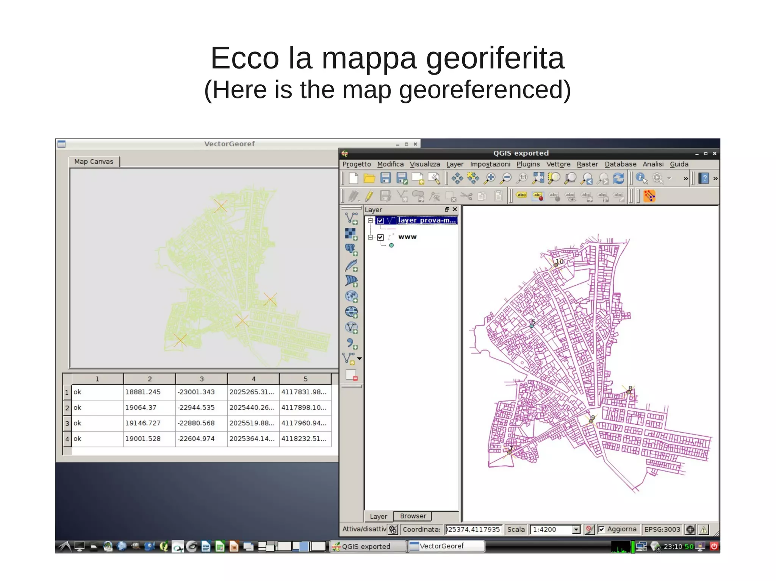The height and width of the screenshot is (581, 776).
Task: Switch to the Browser tab
Action: (413, 516)
